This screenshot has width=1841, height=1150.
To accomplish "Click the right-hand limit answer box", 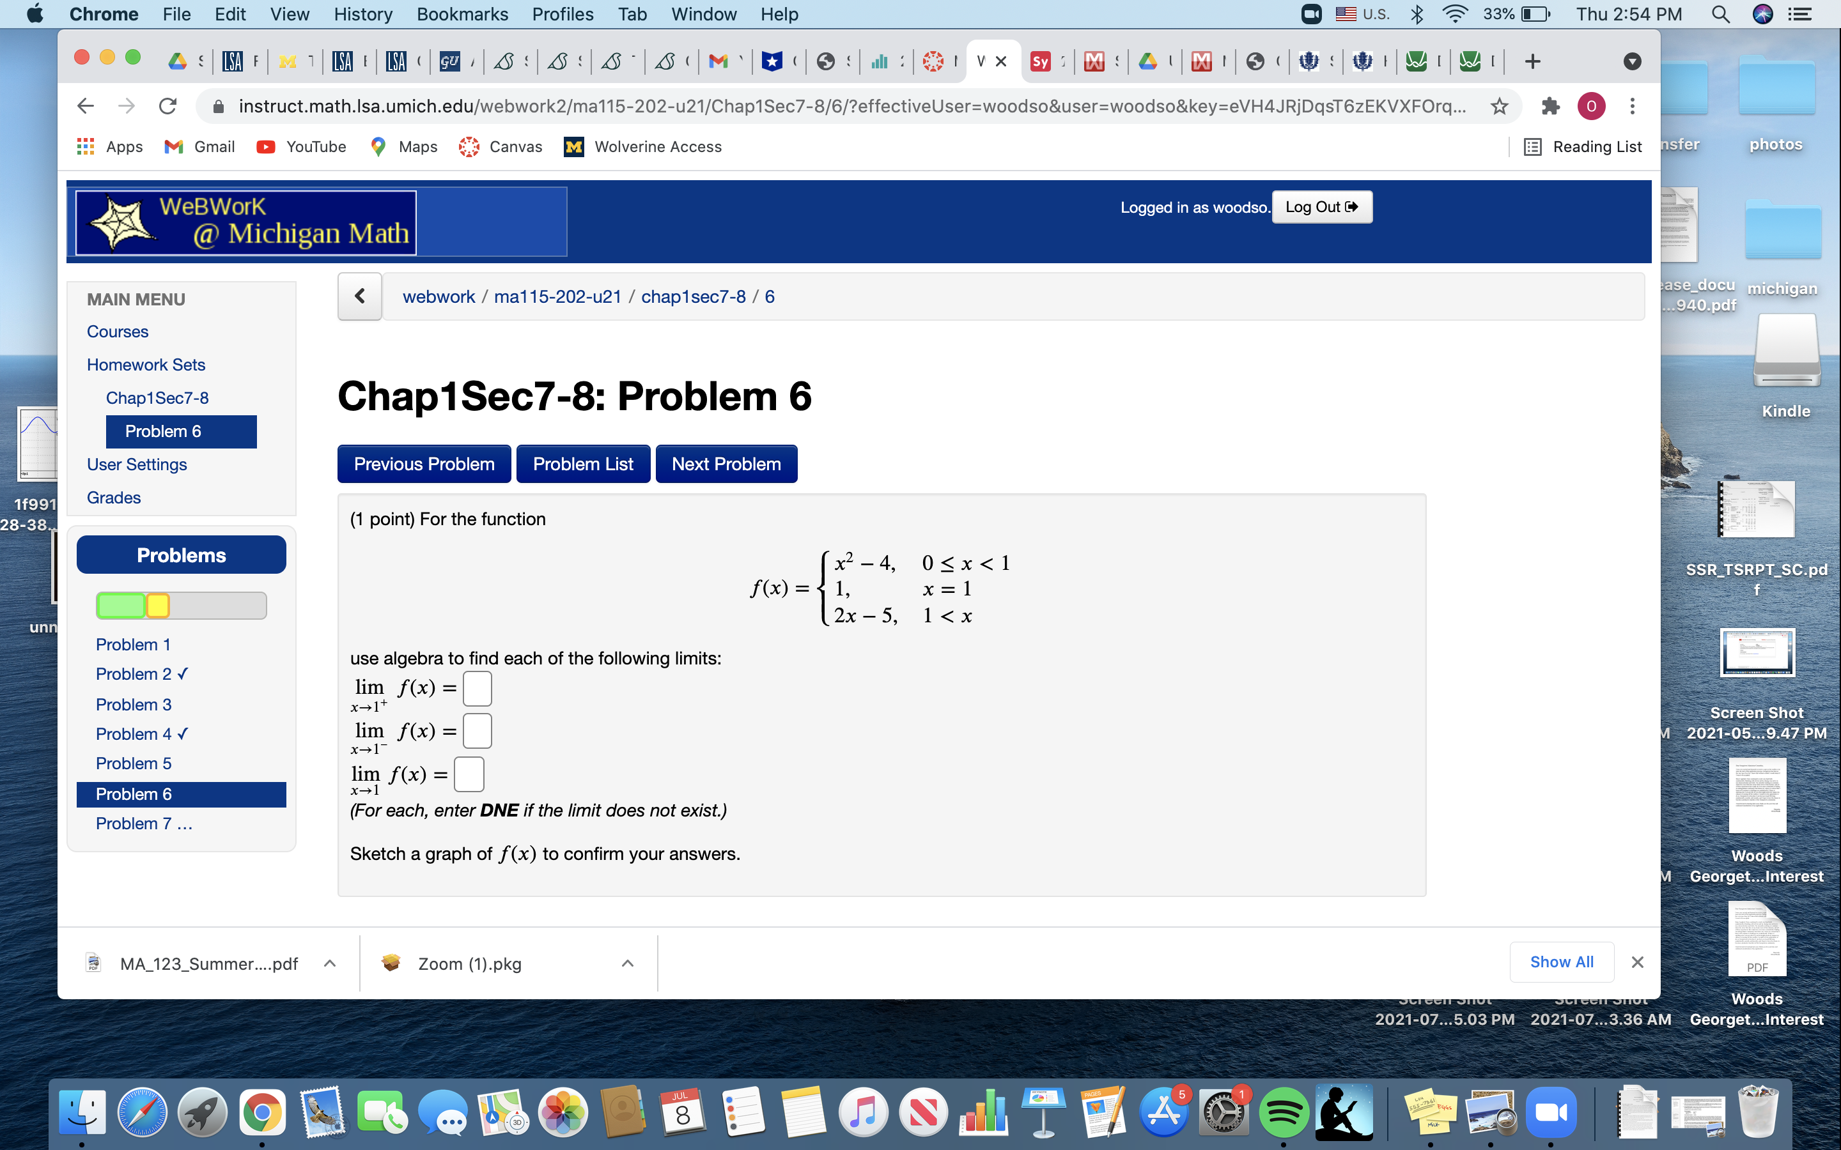I will click(x=477, y=688).
